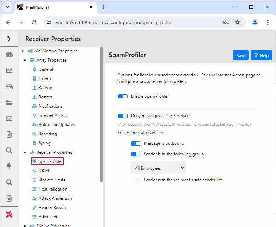Click the Backup upload icon
The image size is (276, 227).
(34, 87)
